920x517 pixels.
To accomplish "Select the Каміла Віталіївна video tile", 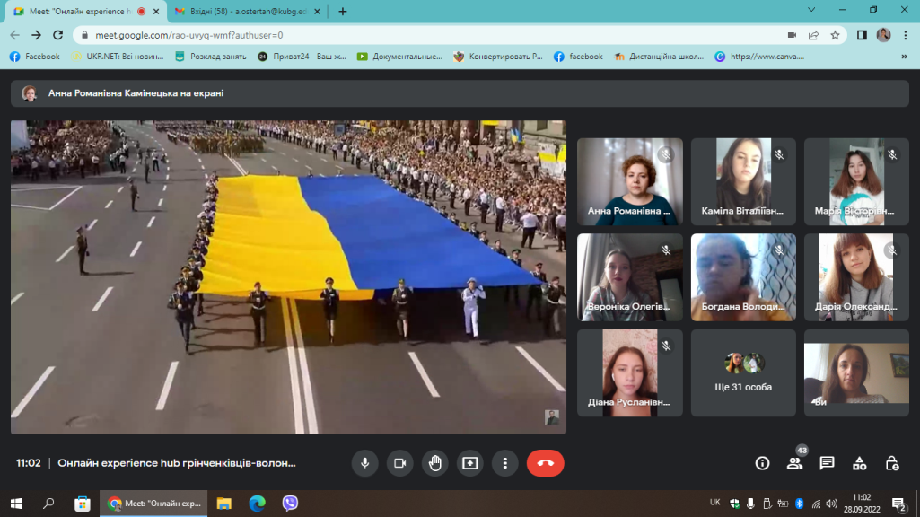I will 743,181.
